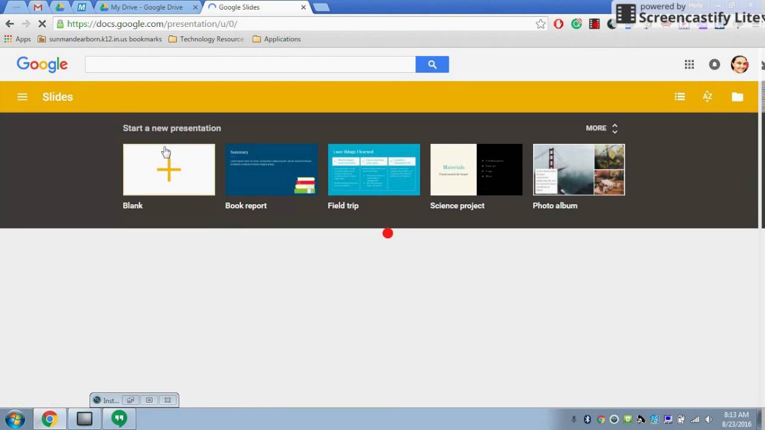
Task: Click Bluetooth icon in system tray
Action: pyautogui.click(x=587, y=419)
